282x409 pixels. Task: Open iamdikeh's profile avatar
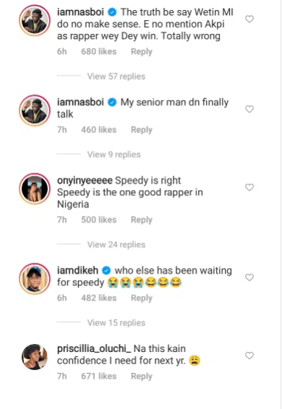35,279
